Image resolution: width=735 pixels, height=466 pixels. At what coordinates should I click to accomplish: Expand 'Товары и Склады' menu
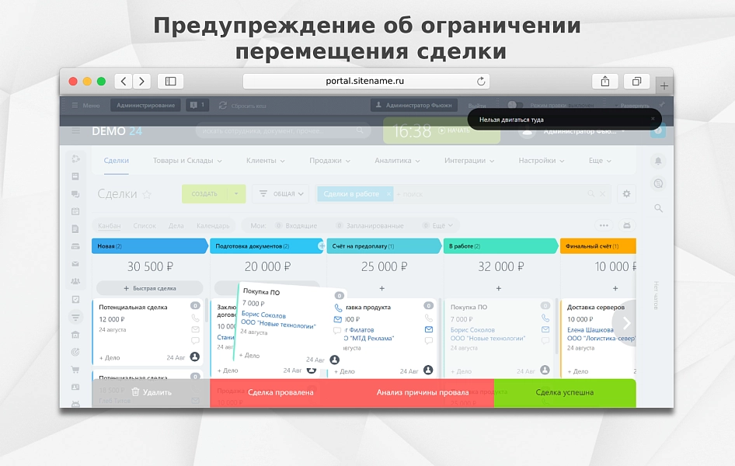(187, 161)
